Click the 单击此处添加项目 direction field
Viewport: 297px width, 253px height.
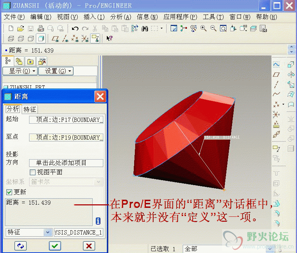click(x=66, y=163)
